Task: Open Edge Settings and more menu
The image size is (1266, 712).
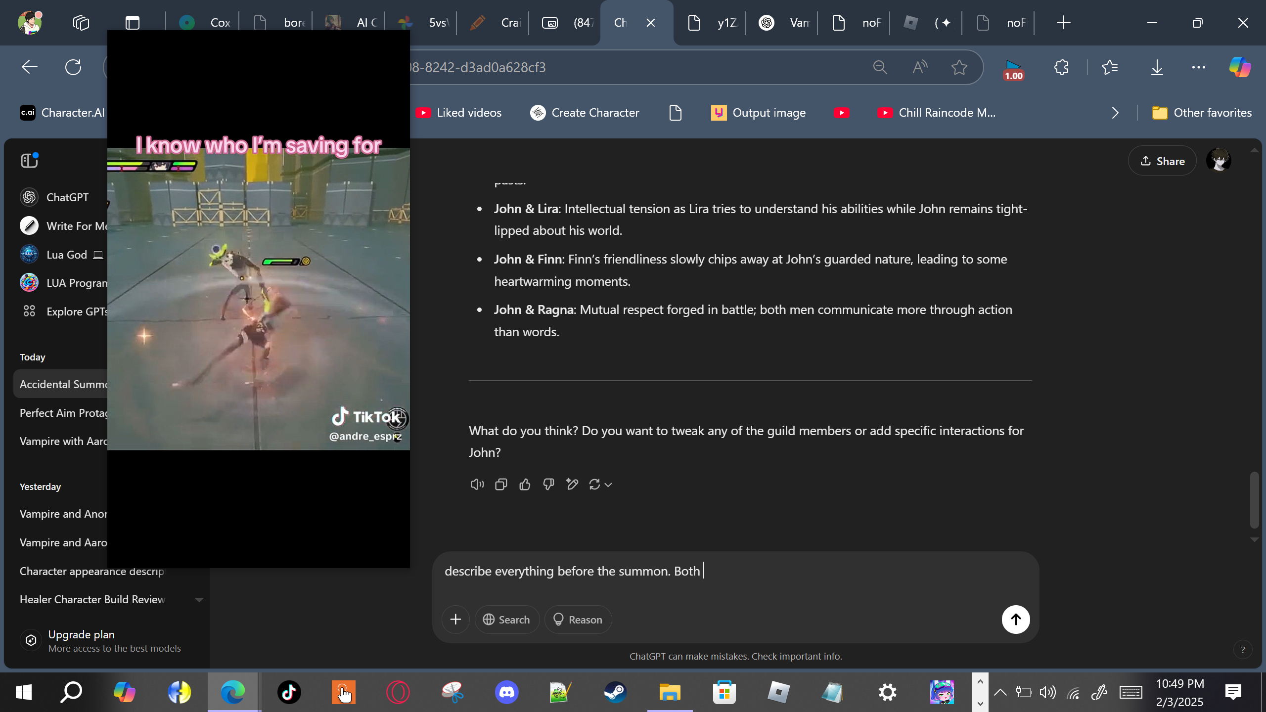Action: (1199, 67)
